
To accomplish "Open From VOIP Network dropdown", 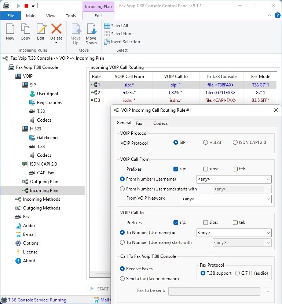I will tap(226, 199).
